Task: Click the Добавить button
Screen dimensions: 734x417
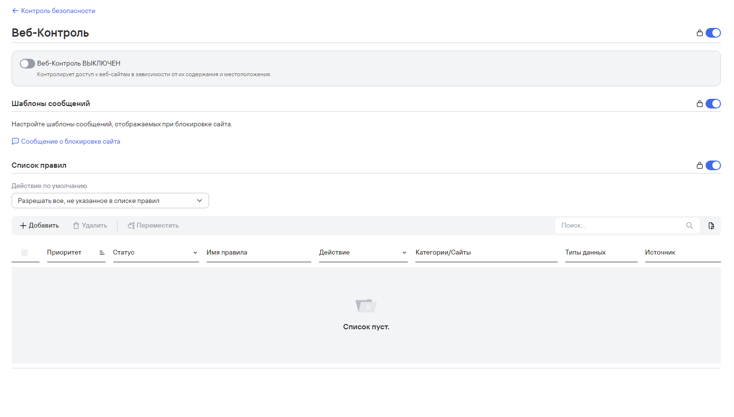Action: (x=39, y=226)
